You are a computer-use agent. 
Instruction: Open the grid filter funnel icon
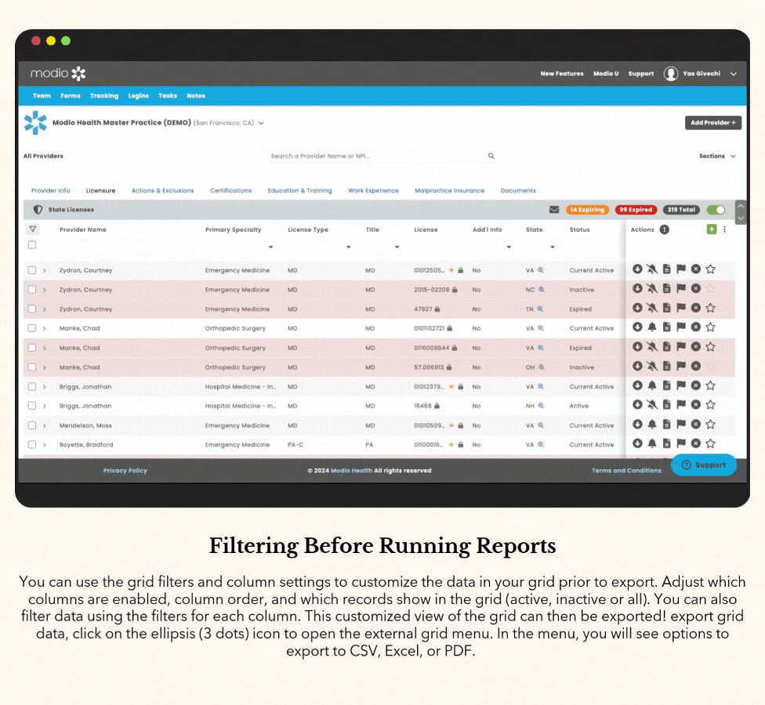click(x=32, y=230)
